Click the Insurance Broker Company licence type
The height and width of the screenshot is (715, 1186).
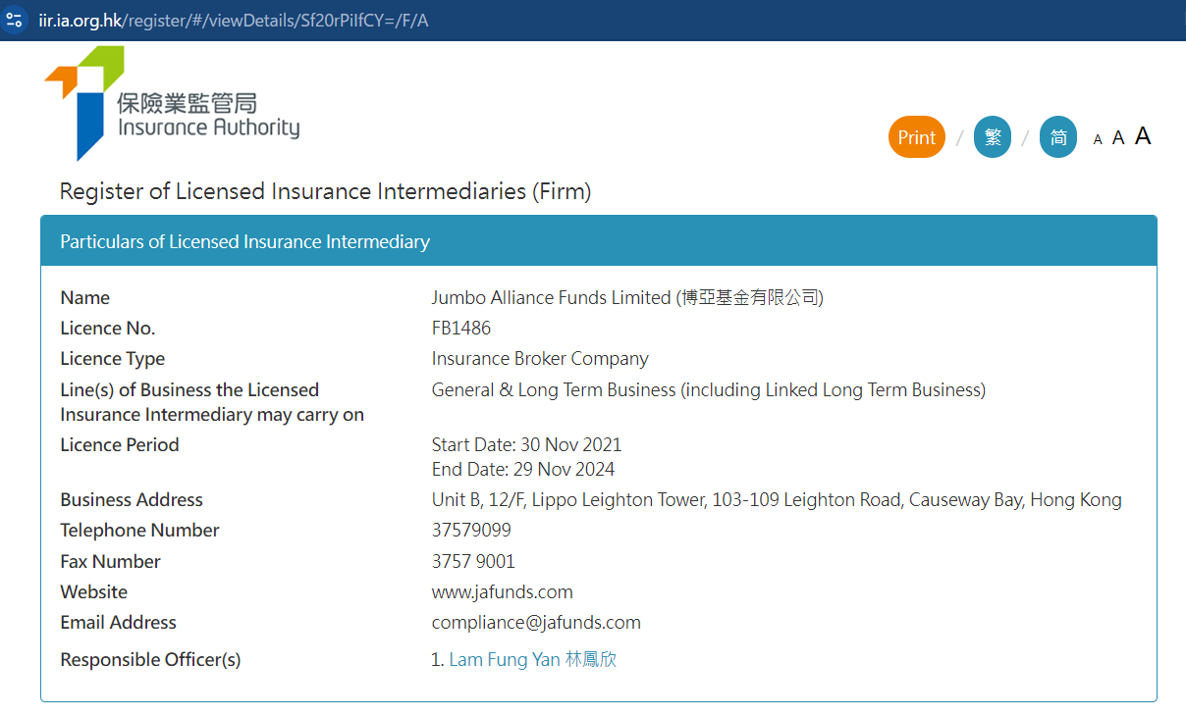[540, 359]
